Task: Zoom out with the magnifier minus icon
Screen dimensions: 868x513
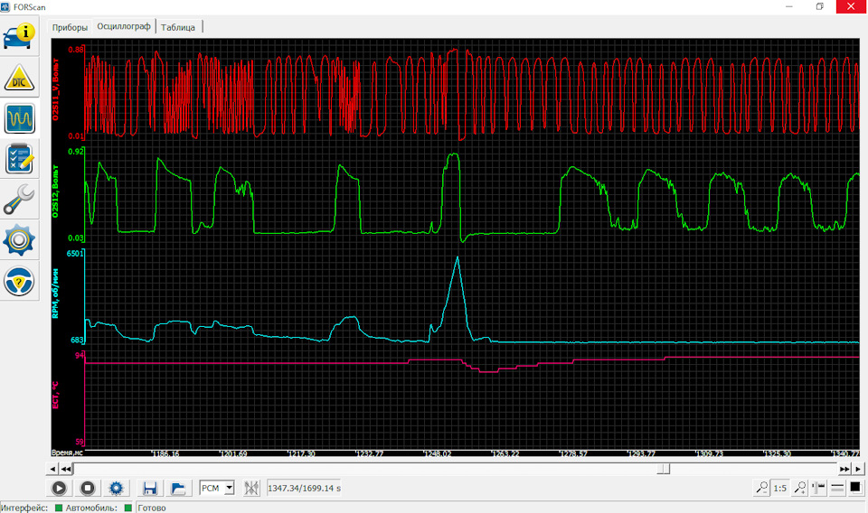Action: pyautogui.click(x=761, y=488)
